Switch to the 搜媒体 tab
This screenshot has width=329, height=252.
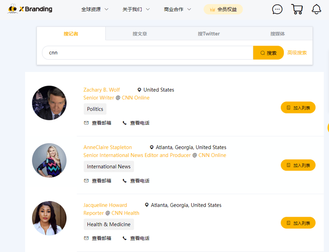[x=278, y=34]
